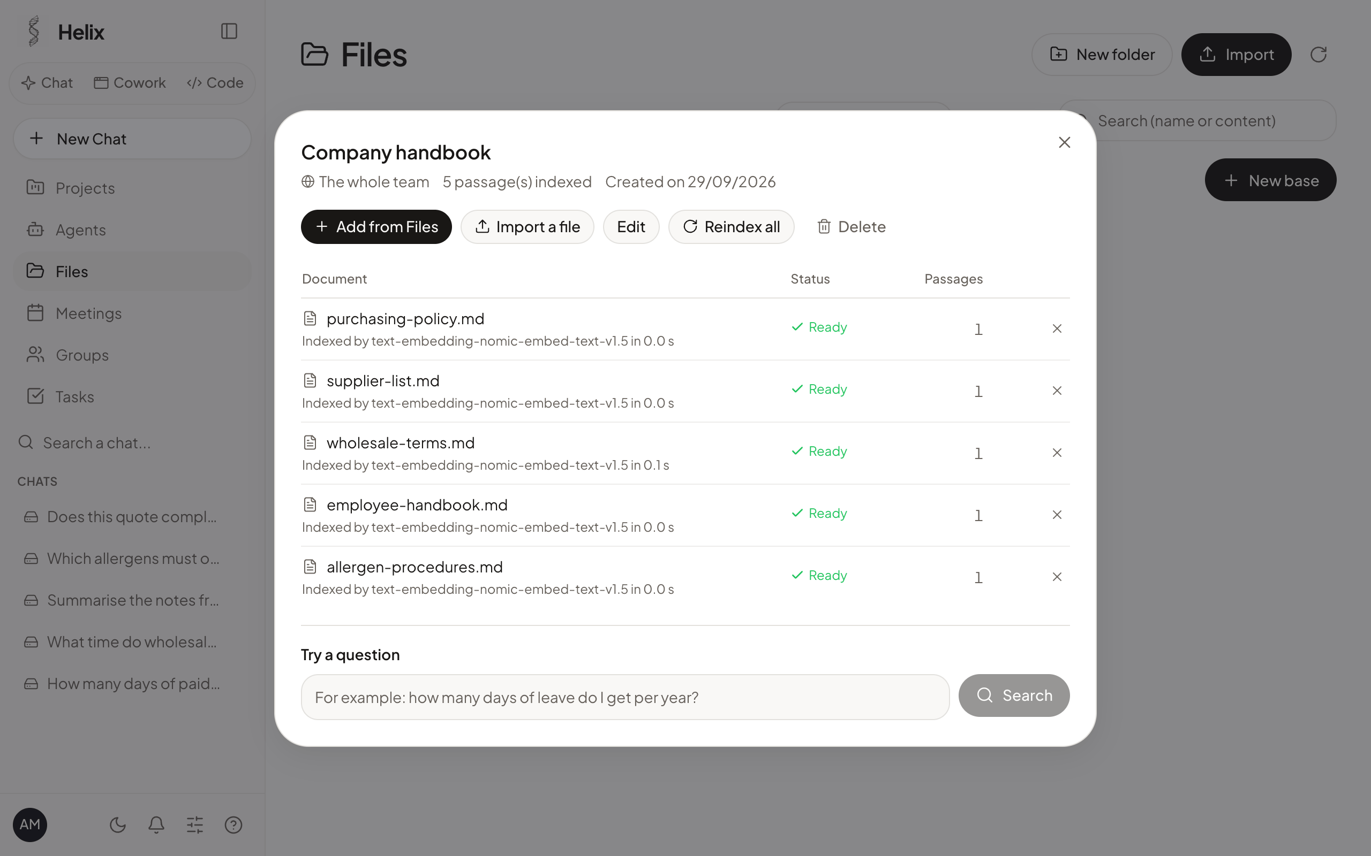Open notifications bell icon
Image resolution: width=1371 pixels, height=856 pixels.
156,825
